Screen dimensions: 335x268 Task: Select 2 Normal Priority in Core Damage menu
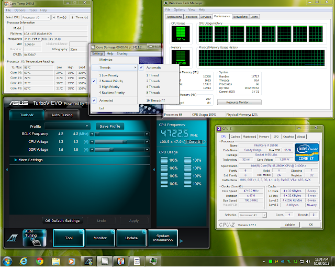pos(111,82)
